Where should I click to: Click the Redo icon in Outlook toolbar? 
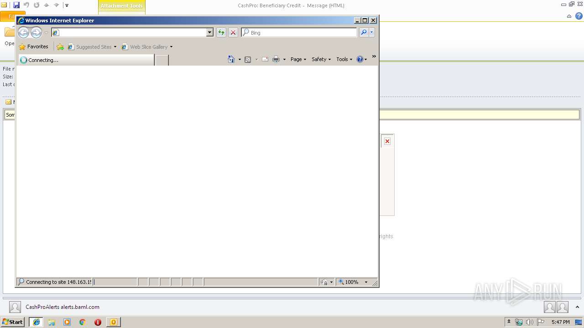tap(36, 5)
